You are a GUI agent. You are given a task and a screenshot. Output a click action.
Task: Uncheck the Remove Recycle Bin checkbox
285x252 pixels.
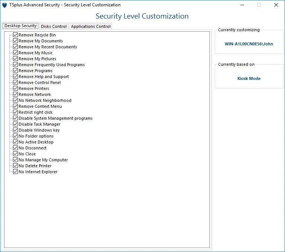(16, 35)
